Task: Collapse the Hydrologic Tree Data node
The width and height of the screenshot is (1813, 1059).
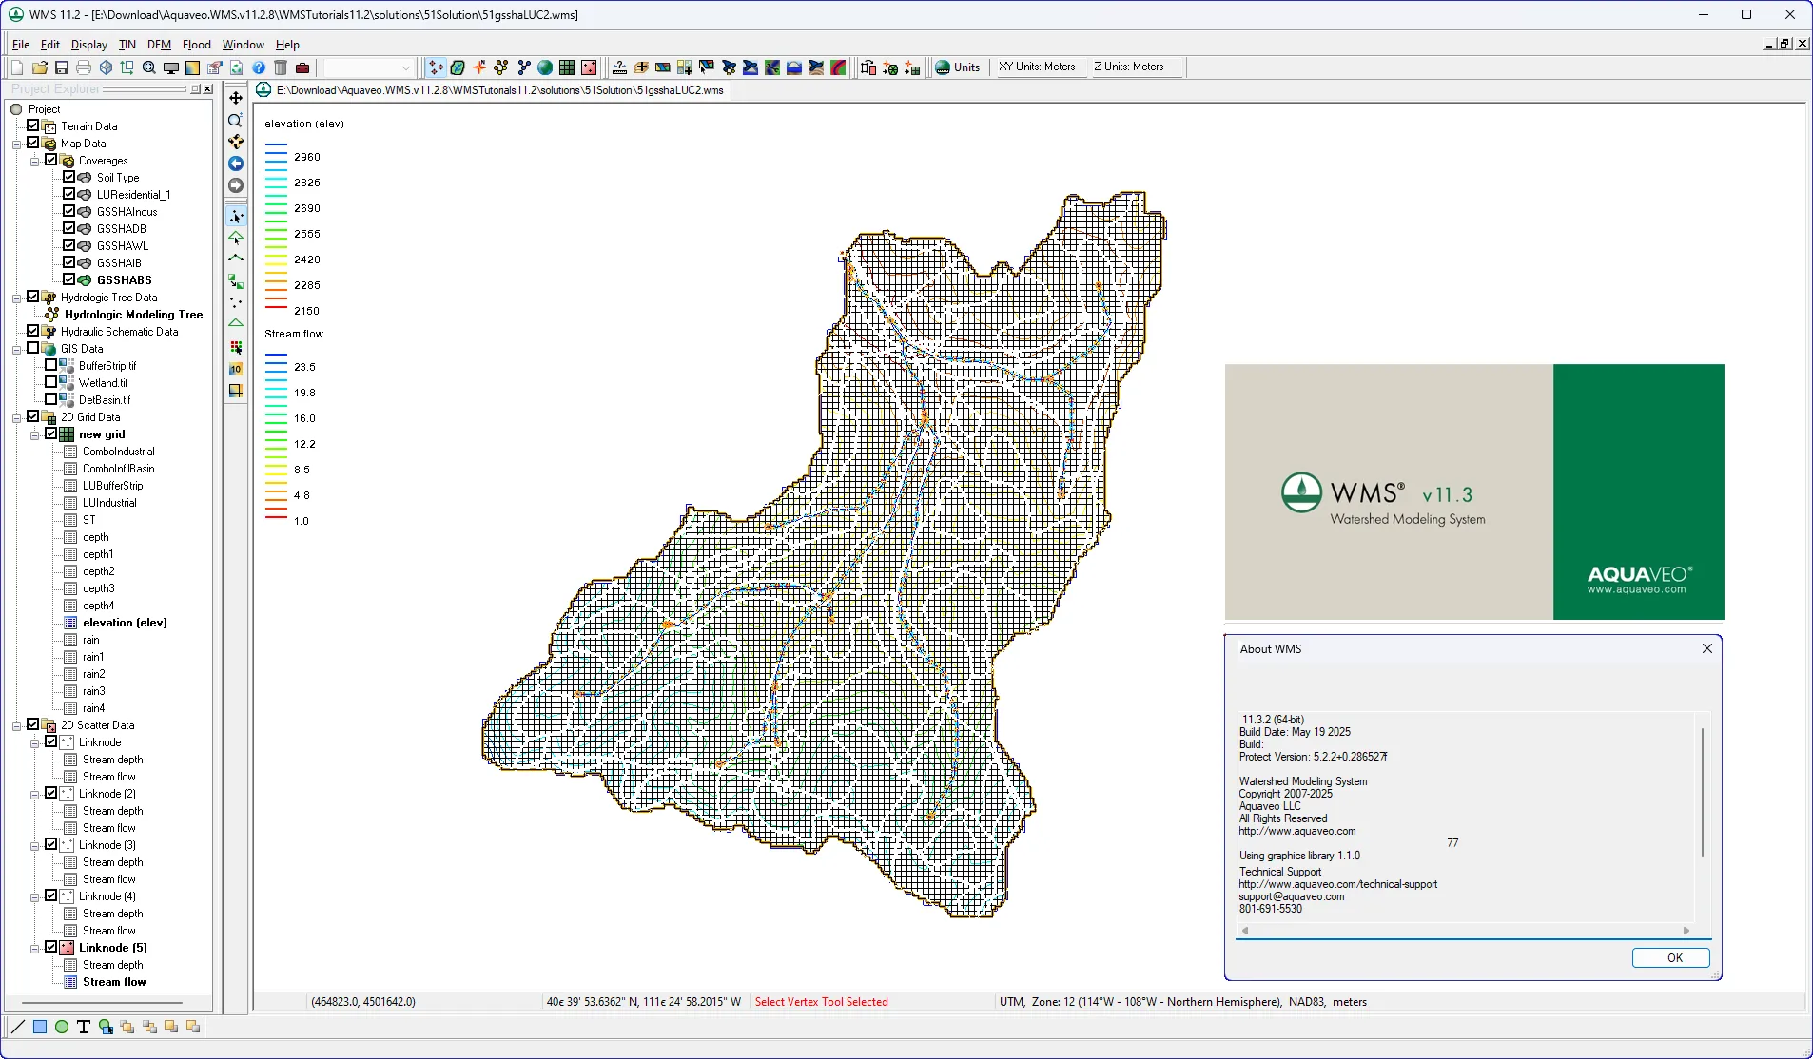Action: pyautogui.click(x=17, y=298)
